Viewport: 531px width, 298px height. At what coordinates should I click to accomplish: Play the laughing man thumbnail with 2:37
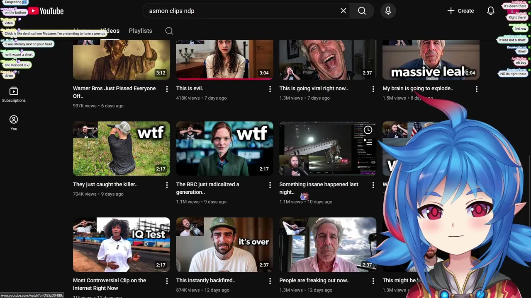point(328,60)
